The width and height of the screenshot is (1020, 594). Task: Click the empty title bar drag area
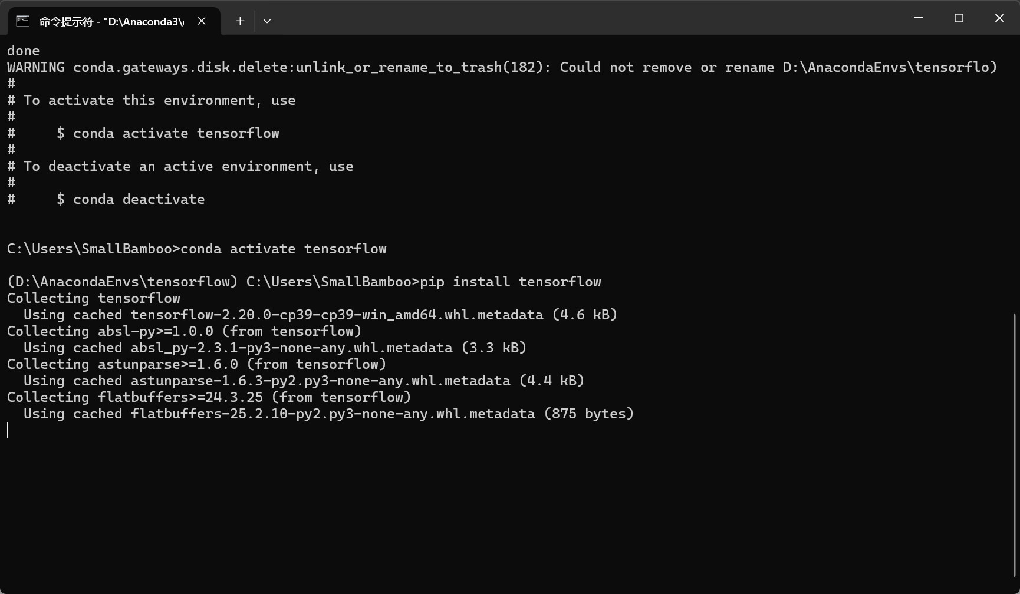[x=590, y=18]
